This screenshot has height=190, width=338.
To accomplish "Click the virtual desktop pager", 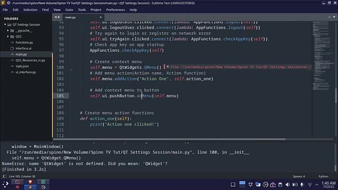I will pyautogui.click(x=242, y=184).
